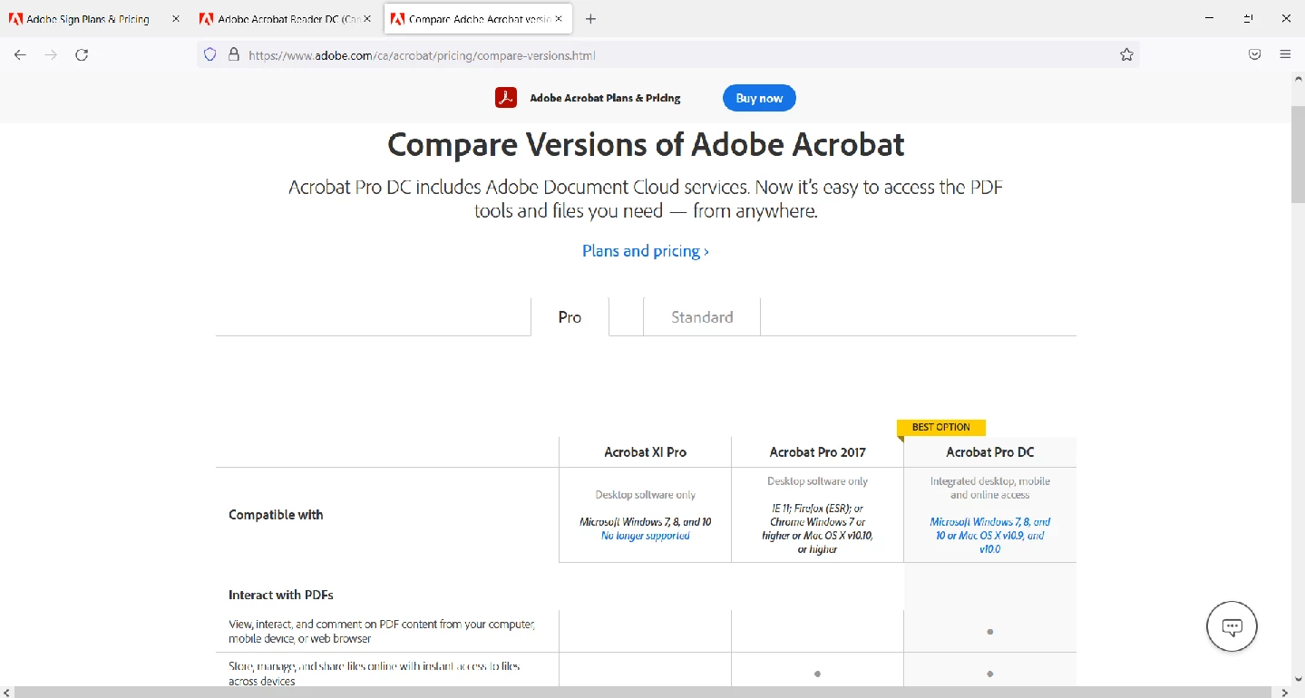Click the 'Interact with PDFs' section heading
This screenshot has width=1305, height=698.
[x=281, y=595]
